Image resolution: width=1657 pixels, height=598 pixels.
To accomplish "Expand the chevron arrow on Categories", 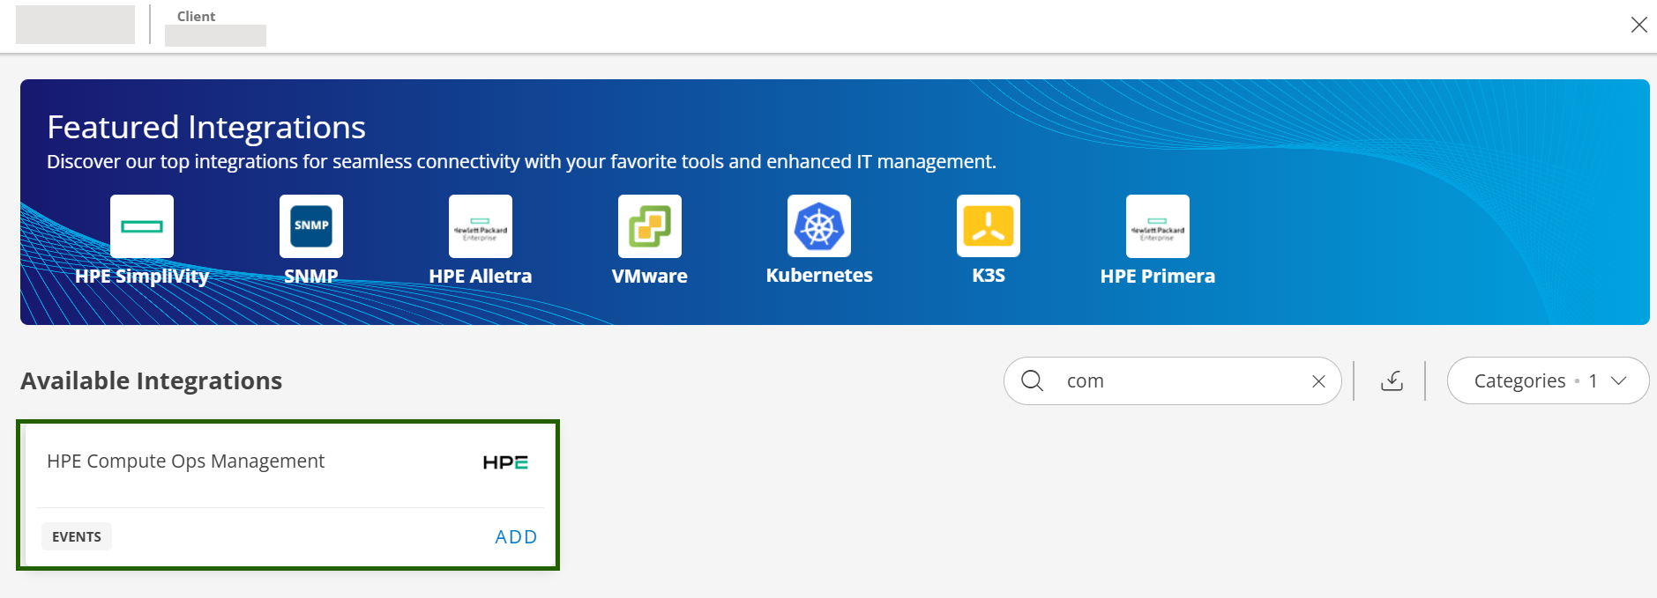I will [1618, 380].
